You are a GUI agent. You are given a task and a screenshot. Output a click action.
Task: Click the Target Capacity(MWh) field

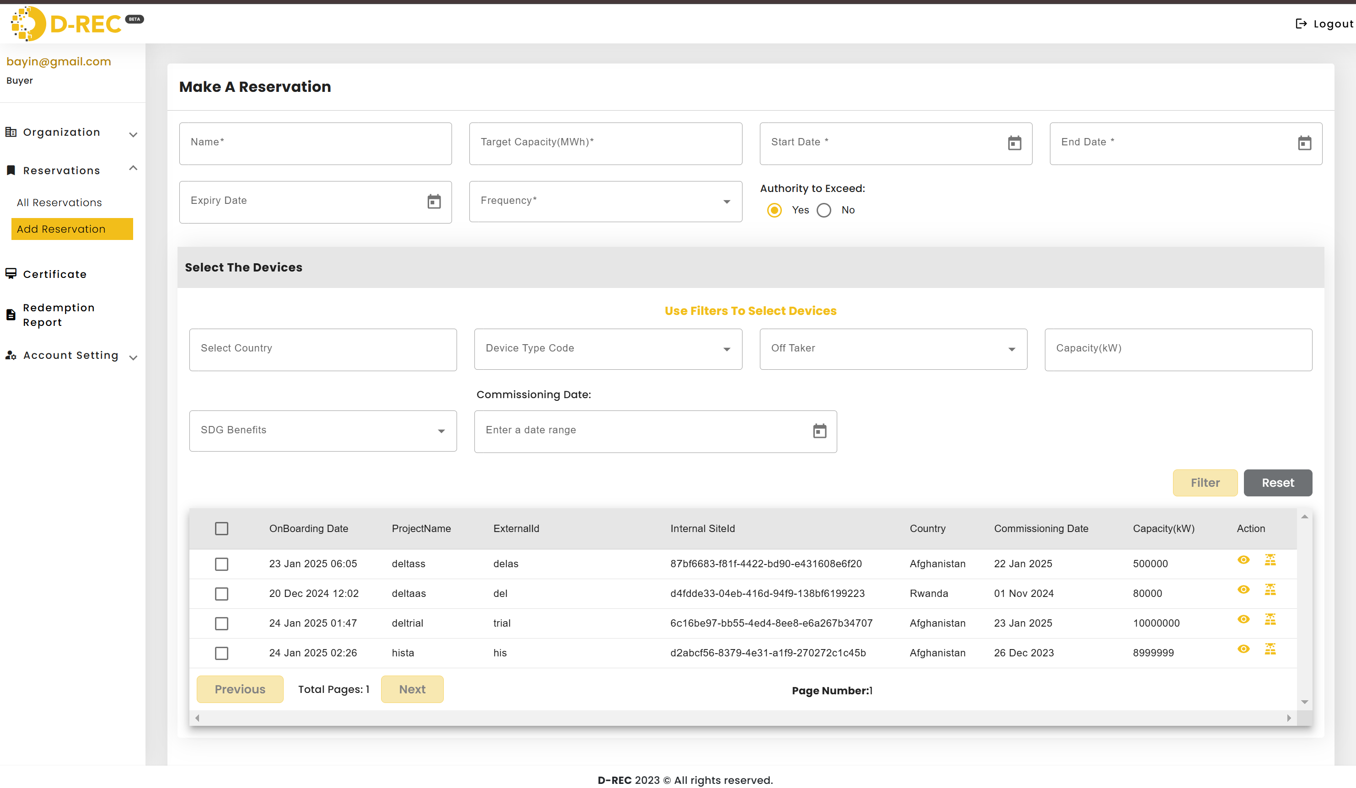pos(605,144)
